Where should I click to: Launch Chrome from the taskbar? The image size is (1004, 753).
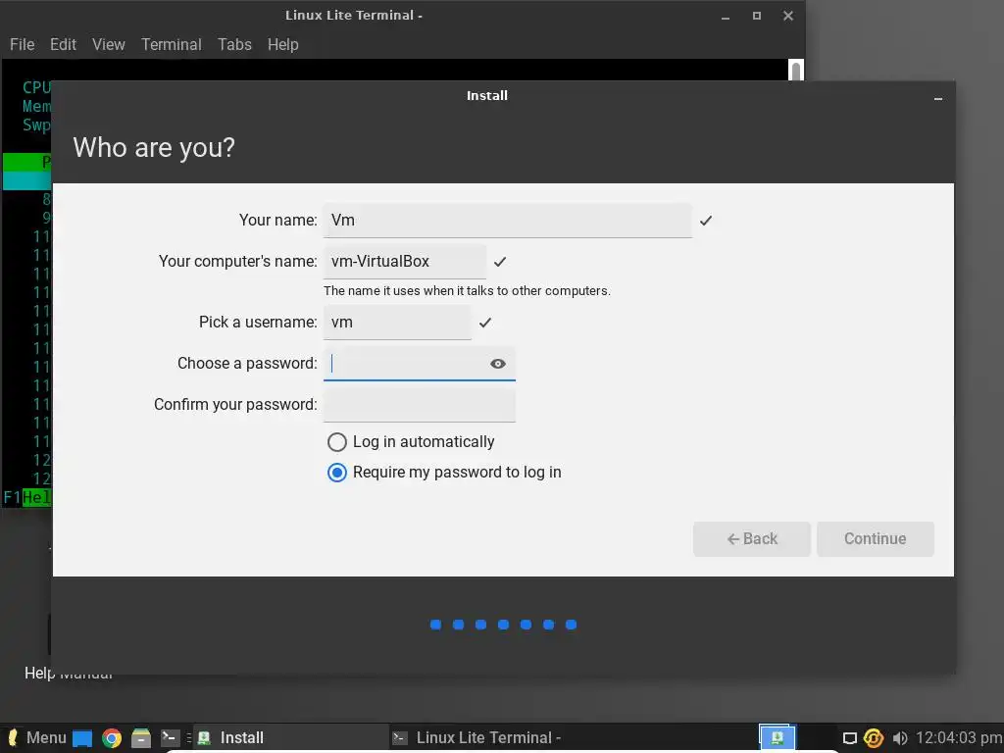coord(112,738)
